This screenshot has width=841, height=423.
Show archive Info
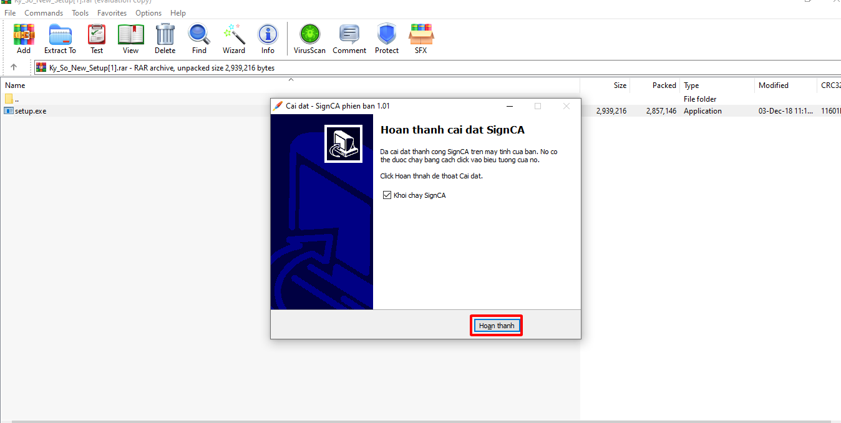[268, 39]
